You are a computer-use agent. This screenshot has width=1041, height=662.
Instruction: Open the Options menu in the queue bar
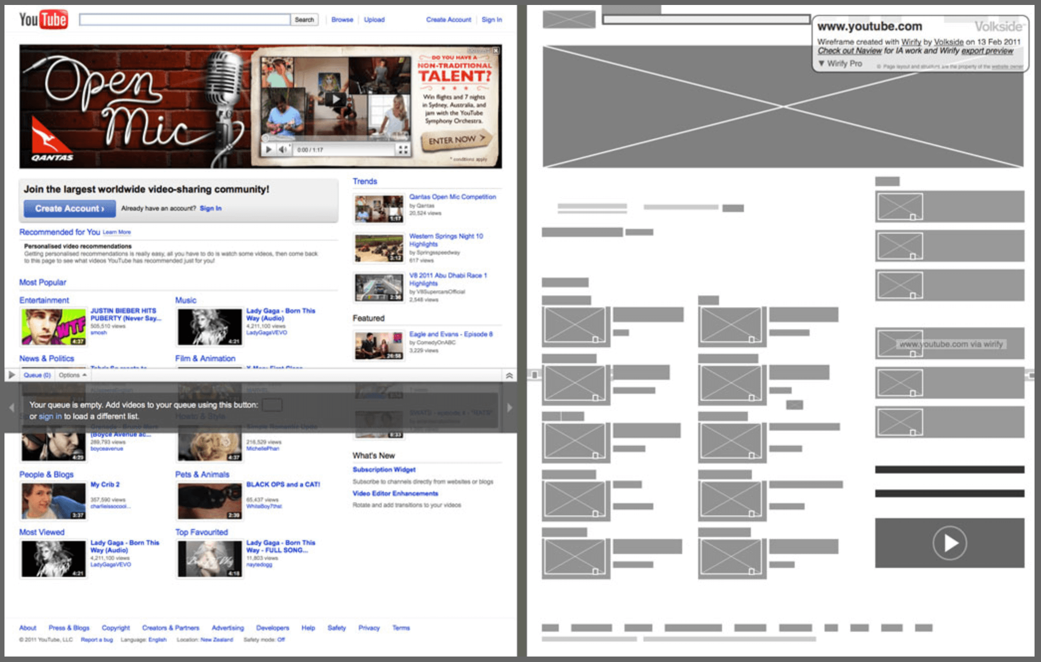[71, 375]
